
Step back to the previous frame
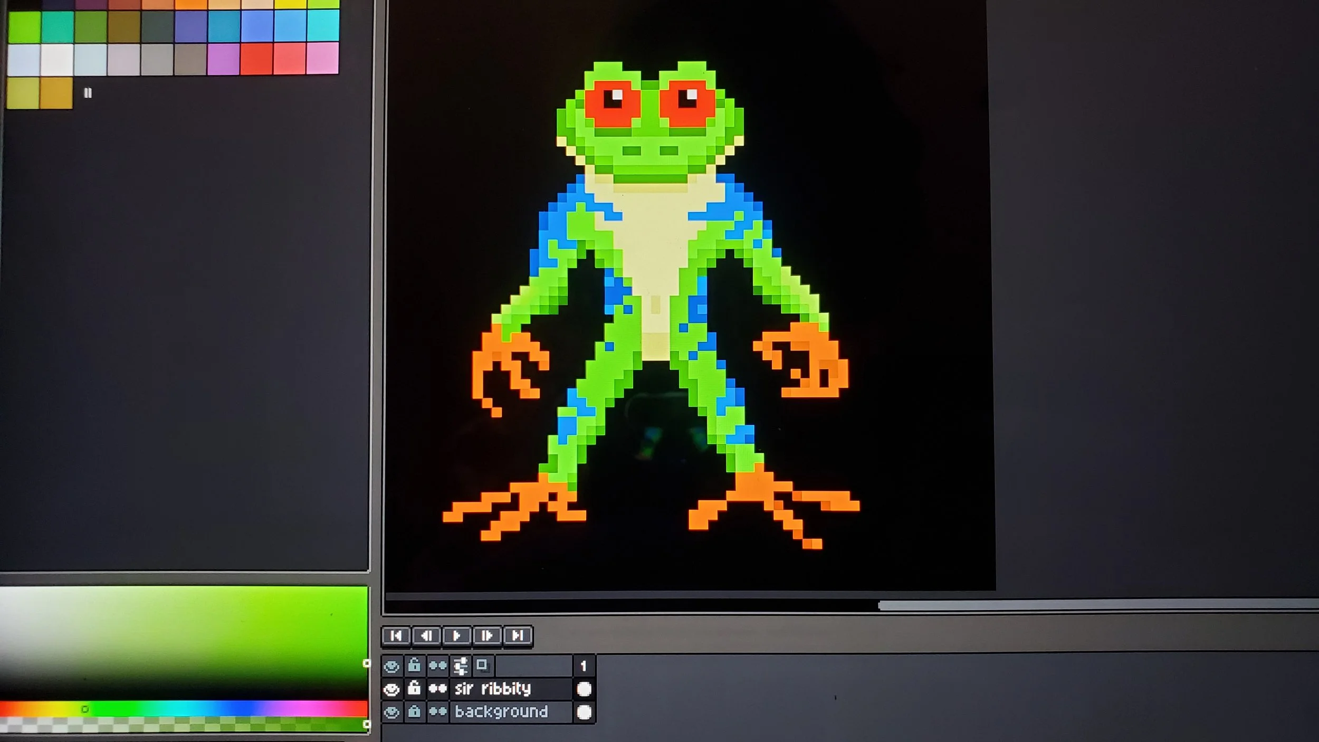click(x=426, y=636)
